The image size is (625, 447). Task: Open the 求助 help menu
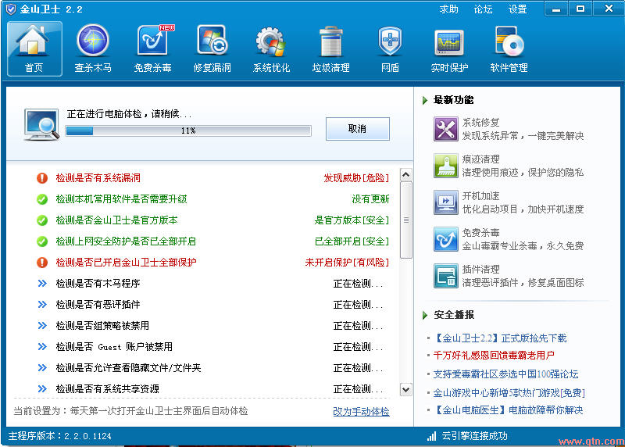tap(448, 9)
